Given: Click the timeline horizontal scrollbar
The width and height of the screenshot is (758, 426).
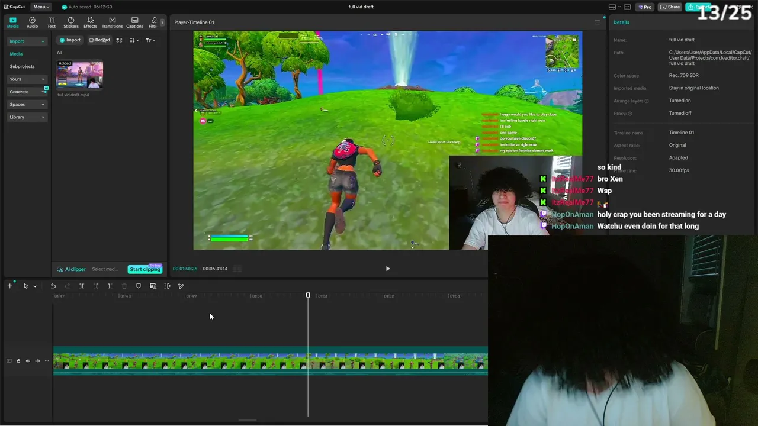Looking at the screenshot, I should tap(247, 420).
